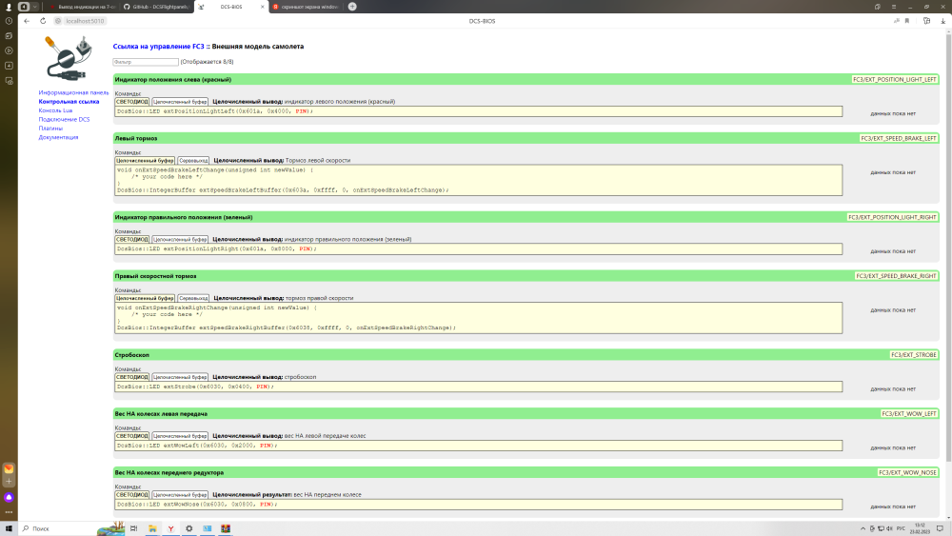The height and width of the screenshot is (536, 952).
Task: Open the sidebar video player icon
Action: tap(9, 50)
